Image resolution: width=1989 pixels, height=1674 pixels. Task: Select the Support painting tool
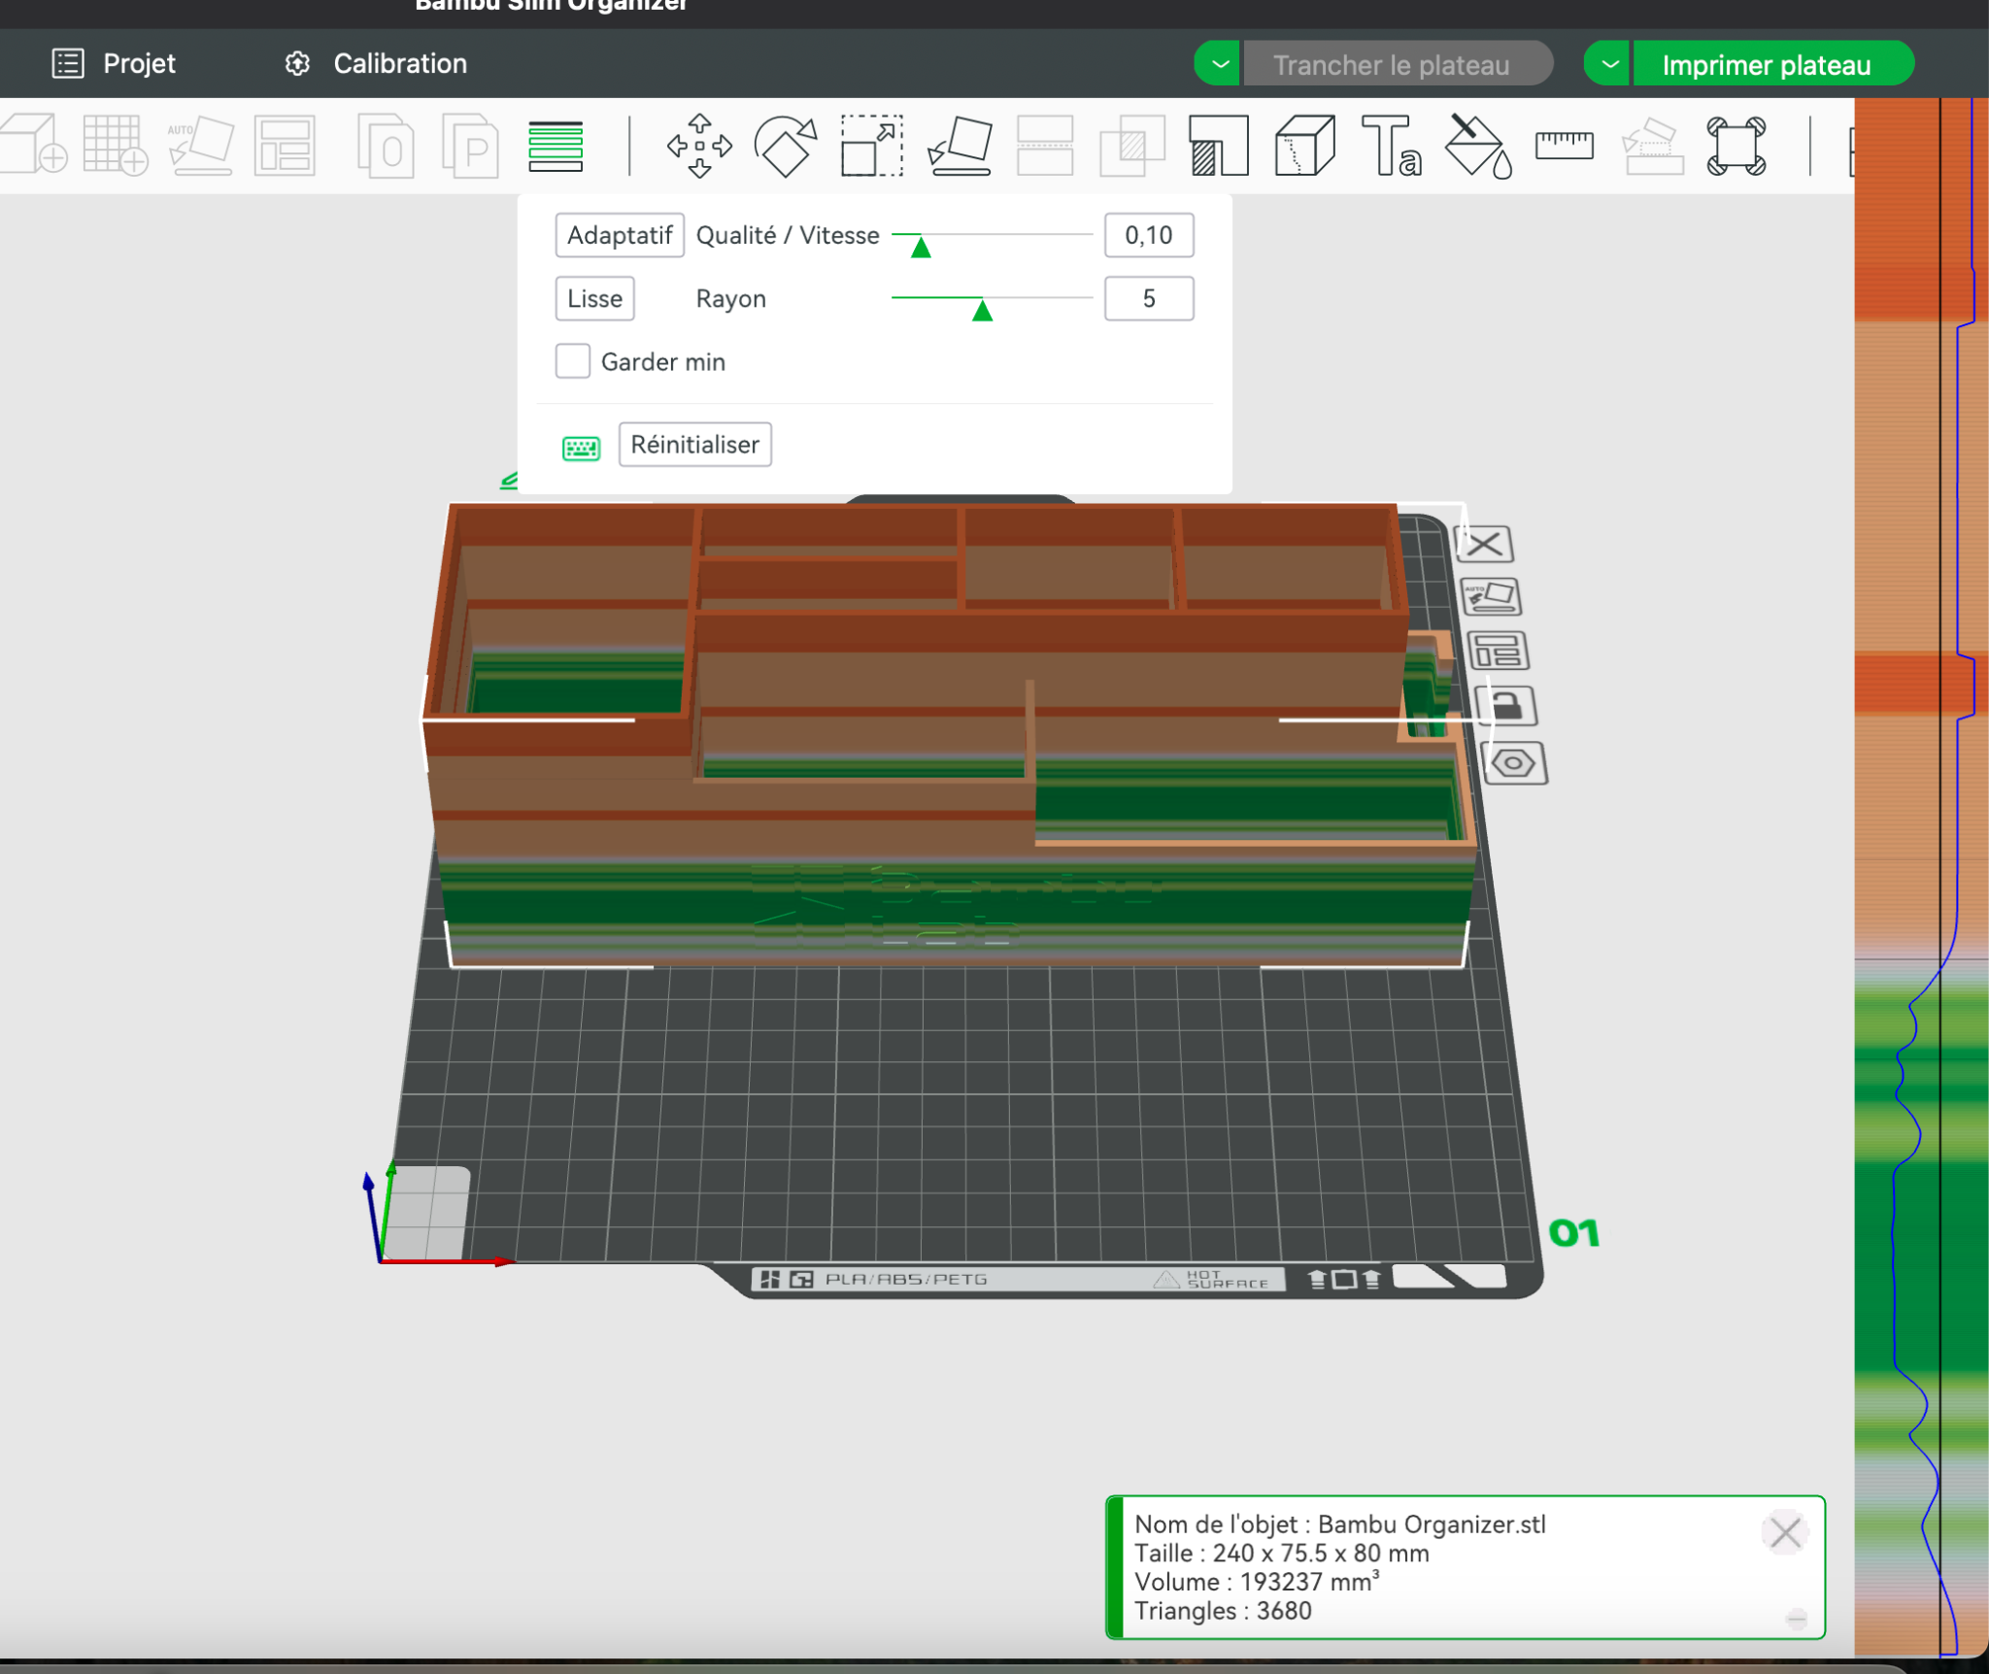(x=1218, y=146)
